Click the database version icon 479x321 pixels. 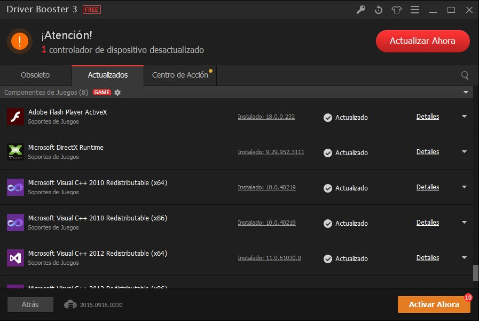(70, 305)
